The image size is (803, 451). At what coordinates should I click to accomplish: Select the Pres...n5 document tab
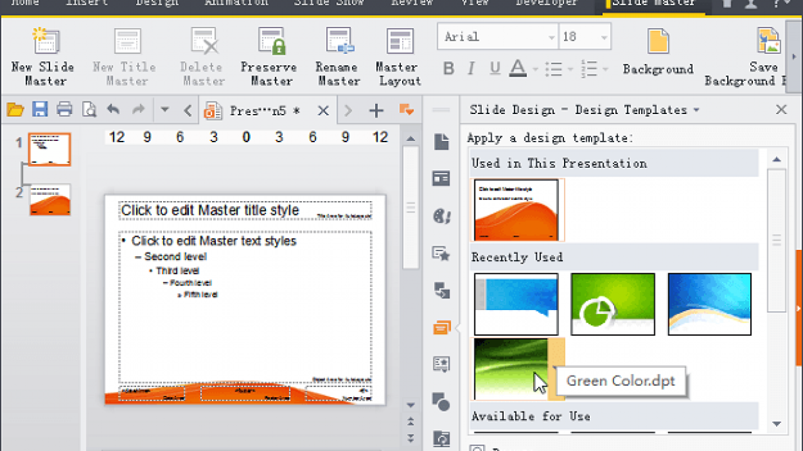click(x=267, y=111)
